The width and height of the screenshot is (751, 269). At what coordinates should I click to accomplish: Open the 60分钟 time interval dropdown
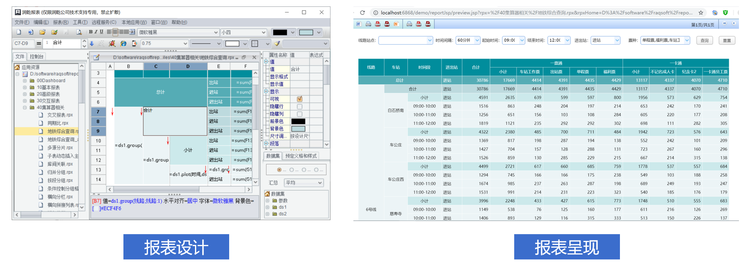point(477,40)
